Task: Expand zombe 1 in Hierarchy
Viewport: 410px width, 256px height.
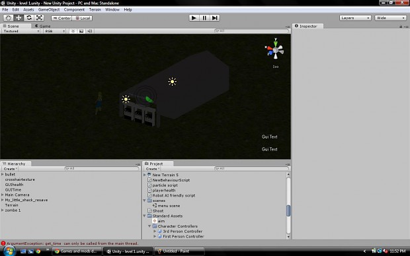Action: [3, 210]
